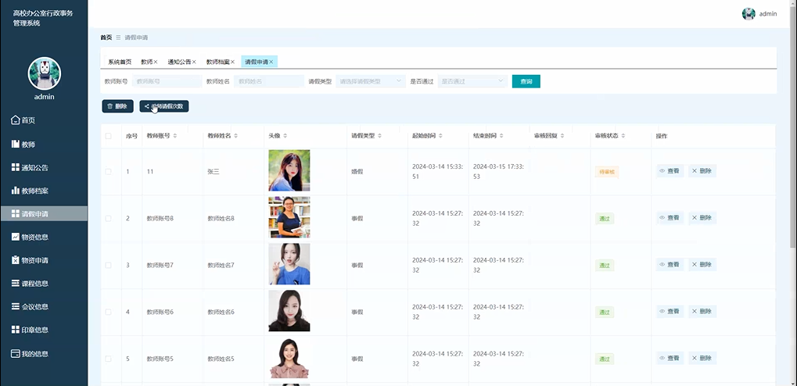Open 印章信息 in the sidebar menu
This screenshot has width=797, height=386.
click(x=44, y=330)
